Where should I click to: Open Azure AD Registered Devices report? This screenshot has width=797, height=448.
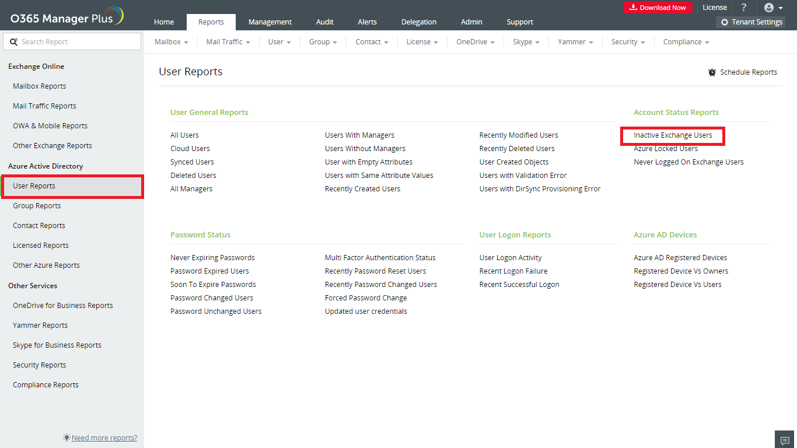(680, 258)
